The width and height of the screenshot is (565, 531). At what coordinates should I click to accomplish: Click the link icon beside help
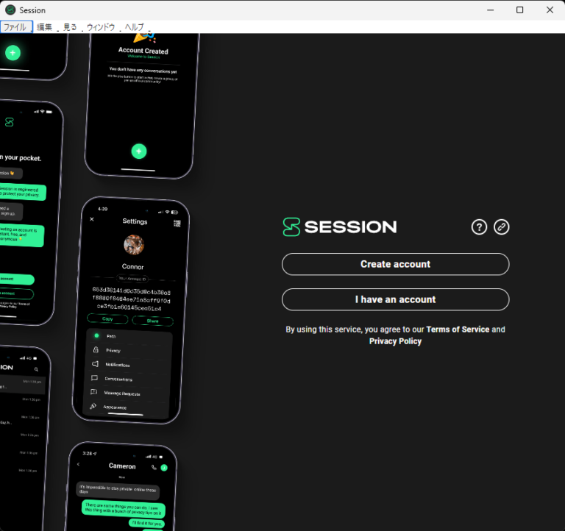pos(502,227)
